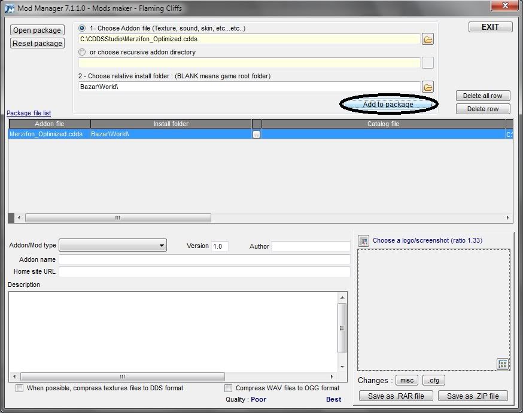The image size is (523, 413).
Task: Click the Catalog file column header
Action: [383, 124]
